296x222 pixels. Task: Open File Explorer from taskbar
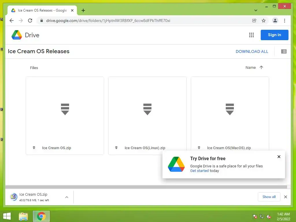pyautogui.click(x=23, y=216)
